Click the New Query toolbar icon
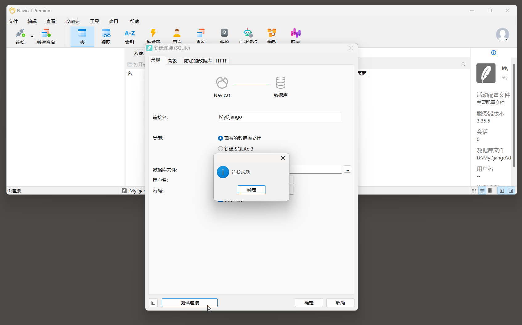Image resolution: width=522 pixels, height=325 pixels. (x=46, y=33)
